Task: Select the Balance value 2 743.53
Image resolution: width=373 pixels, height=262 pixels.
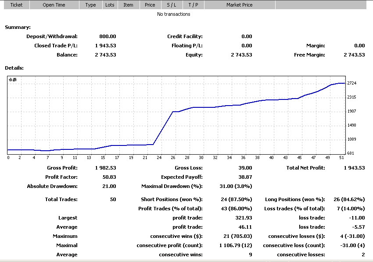Action: (x=105, y=55)
